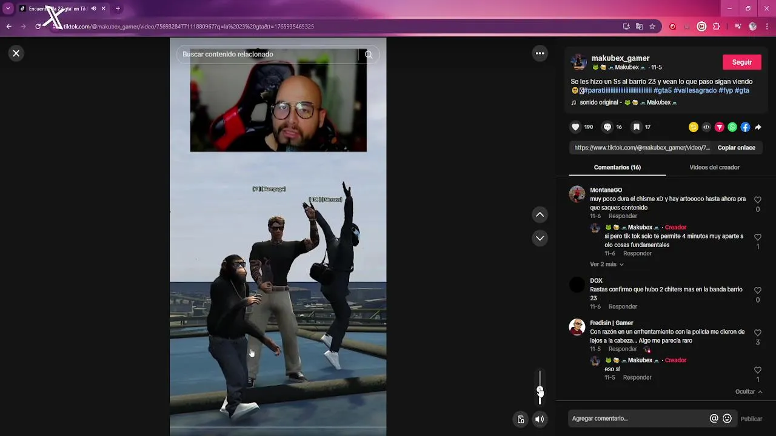776x436 pixels.
Task: Get embed code with the </> icon
Action: [706, 127]
